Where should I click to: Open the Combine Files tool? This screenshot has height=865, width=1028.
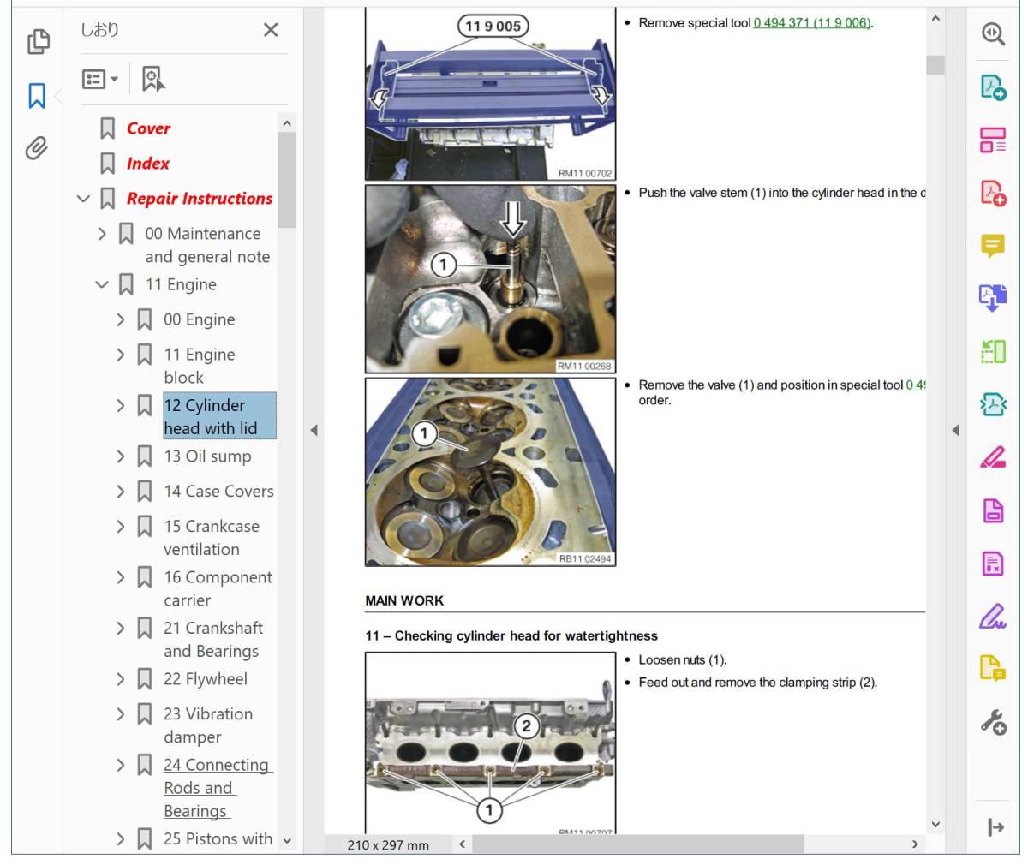[993, 298]
